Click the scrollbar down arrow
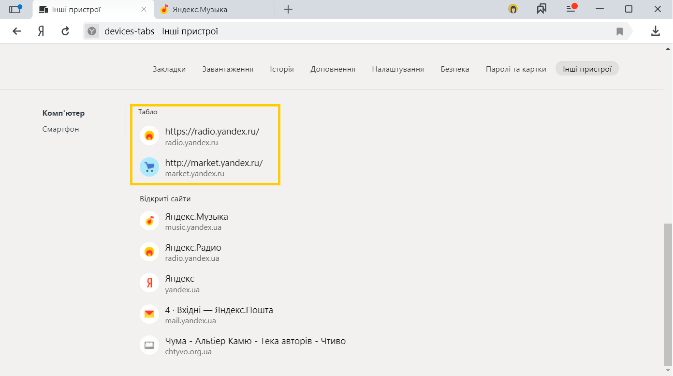Image resolution: width=673 pixels, height=376 pixels. pos(668,371)
